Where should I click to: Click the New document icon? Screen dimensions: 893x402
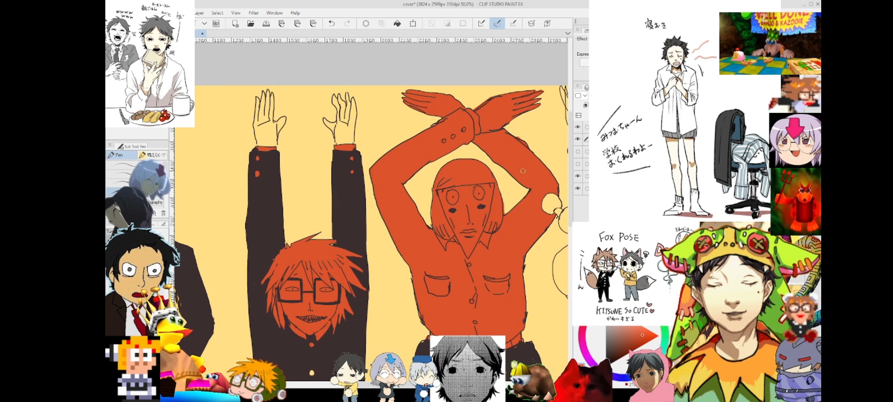(235, 23)
